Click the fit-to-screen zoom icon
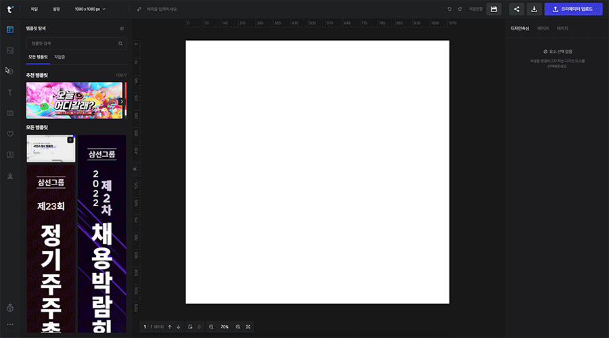This screenshot has height=338, width=609. pyautogui.click(x=248, y=327)
